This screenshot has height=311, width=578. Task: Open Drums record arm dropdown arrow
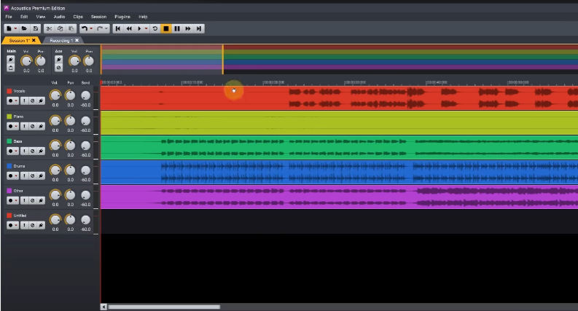click(x=16, y=176)
